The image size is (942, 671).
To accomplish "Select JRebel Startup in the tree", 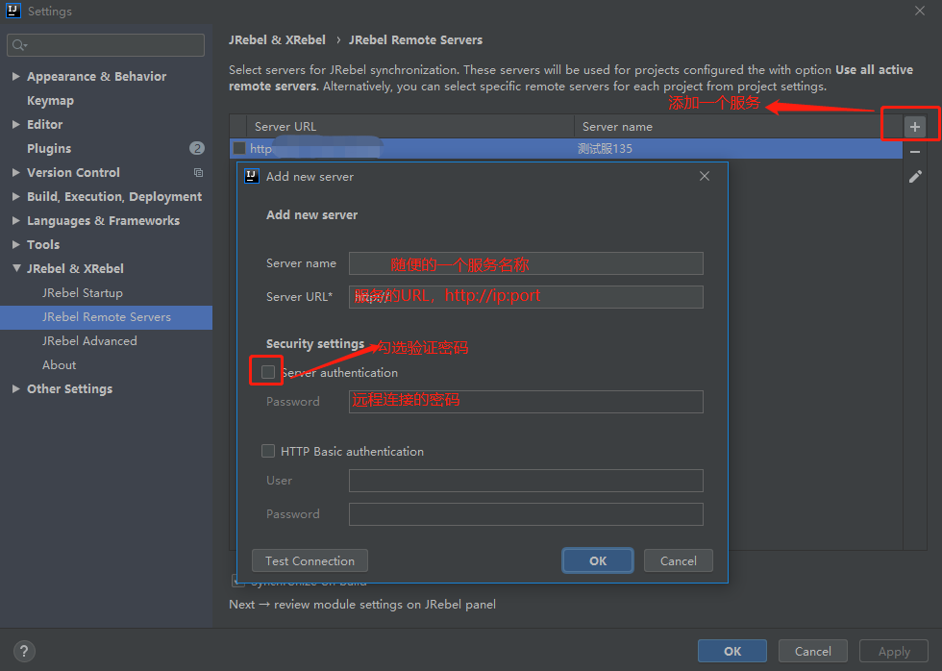I will click(83, 292).
